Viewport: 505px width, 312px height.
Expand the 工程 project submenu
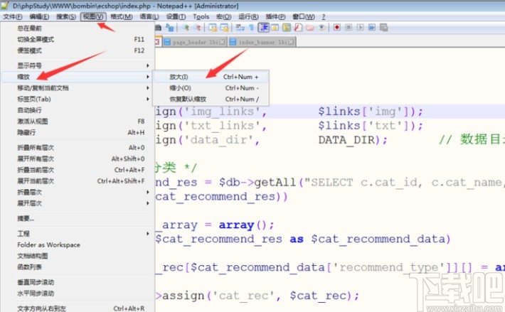click(x=78, y=234)
